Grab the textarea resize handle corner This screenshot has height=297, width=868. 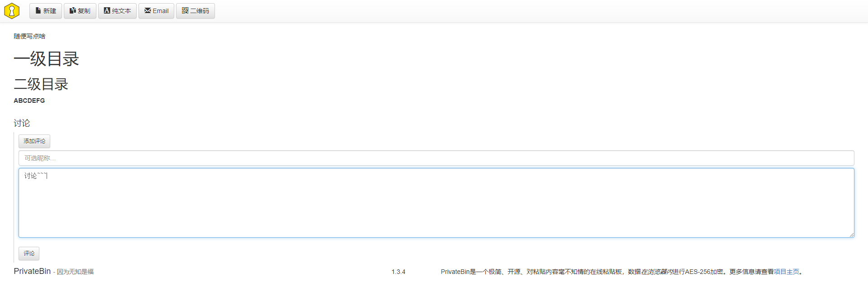pos(851,235)
